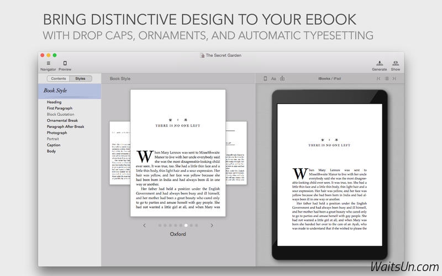Click the first style page dot
This screenshot has height=276, width=442.
160,225
